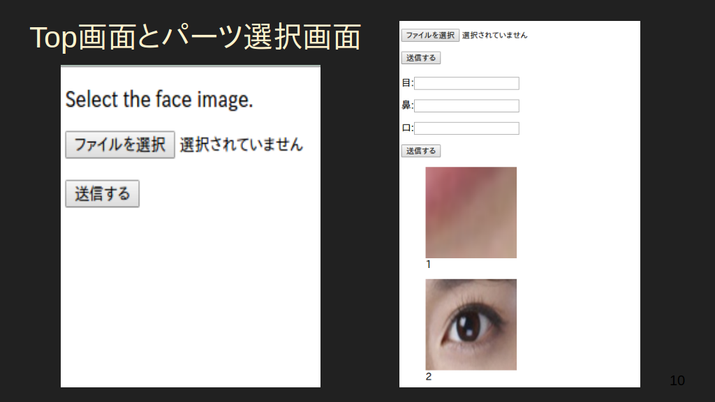The width and height of the screenshot is (715, 402).
Task: Click 選択されていません text in right screen
Action: click(495, 35)
